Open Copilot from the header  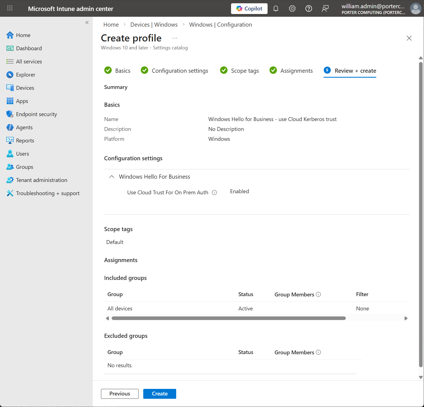249,9
